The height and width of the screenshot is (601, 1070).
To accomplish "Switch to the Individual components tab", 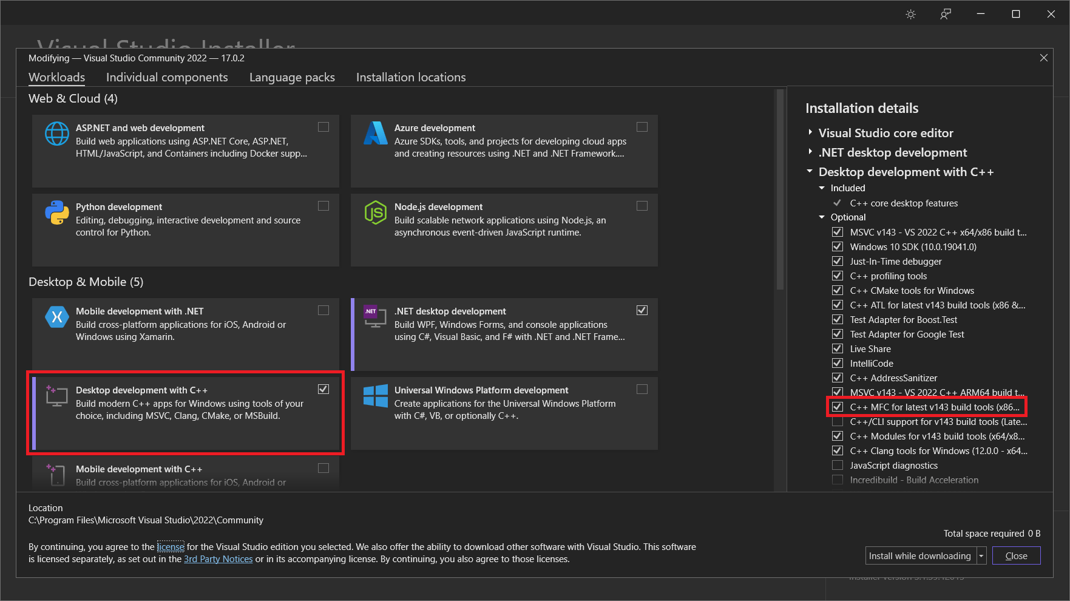I will pyautogui.click(x=167, y=77).
